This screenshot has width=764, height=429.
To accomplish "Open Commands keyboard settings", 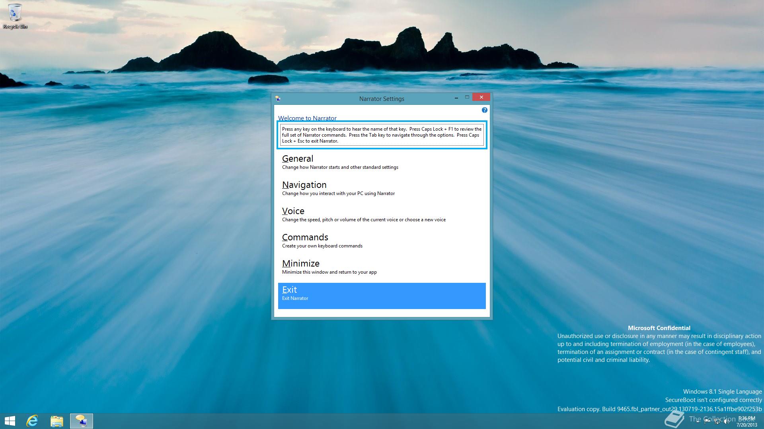I will (x=305, y=238).
